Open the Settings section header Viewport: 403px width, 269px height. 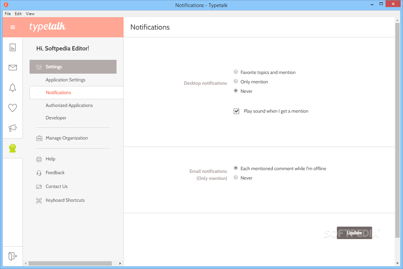[x=73, y=67]
